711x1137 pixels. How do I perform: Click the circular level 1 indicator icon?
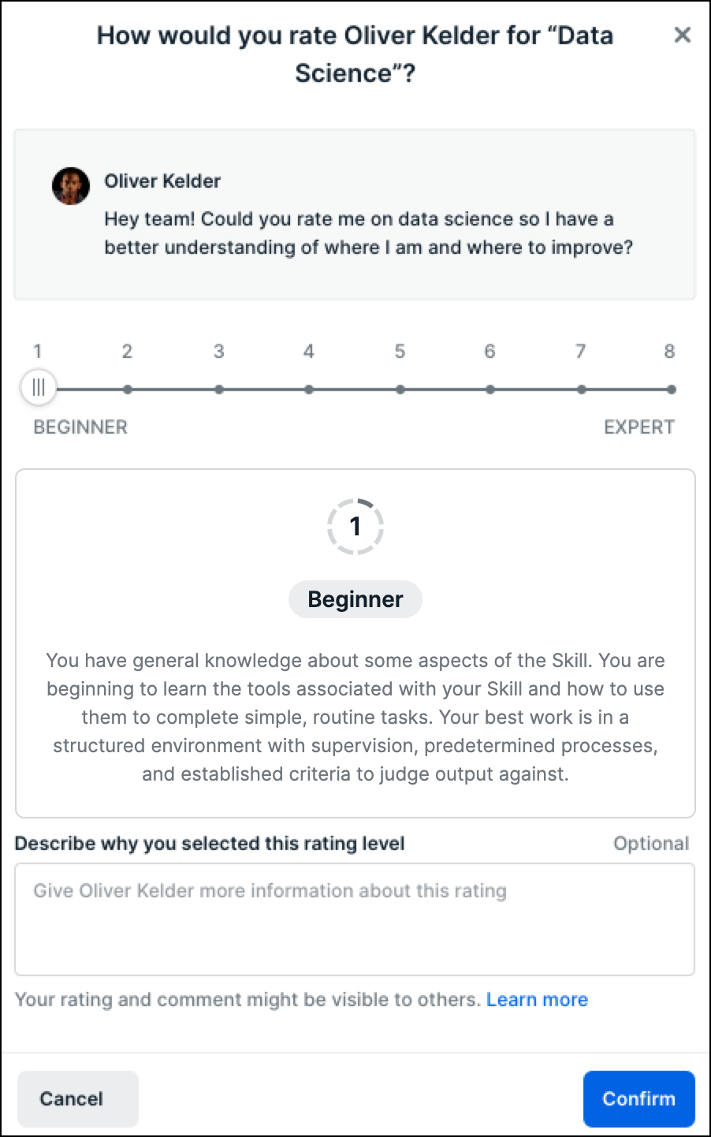tap(355, 526)
